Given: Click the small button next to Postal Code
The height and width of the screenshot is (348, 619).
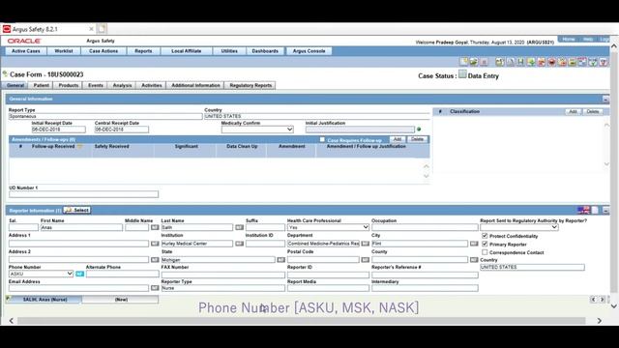Looking at the screenshot, I should coord(366,260).
